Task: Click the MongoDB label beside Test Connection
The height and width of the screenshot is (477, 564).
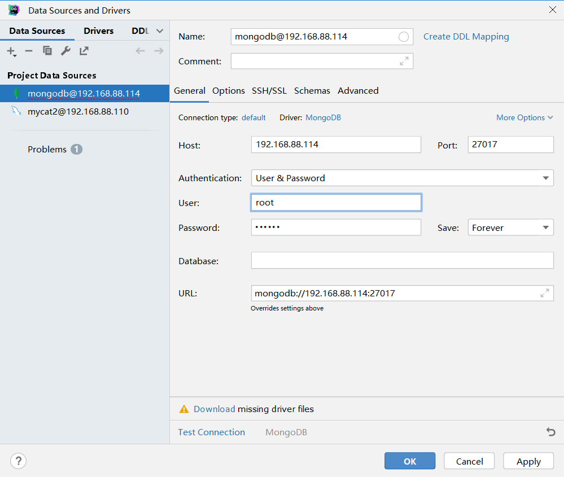Action: [286, 432]
